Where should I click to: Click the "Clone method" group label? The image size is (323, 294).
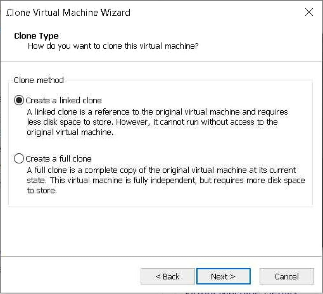[x=38, y=80]
